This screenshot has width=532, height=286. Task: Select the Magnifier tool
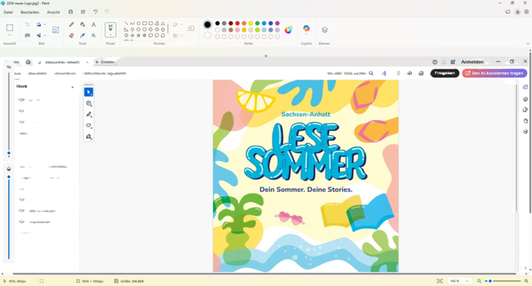[x=94, y=35]
